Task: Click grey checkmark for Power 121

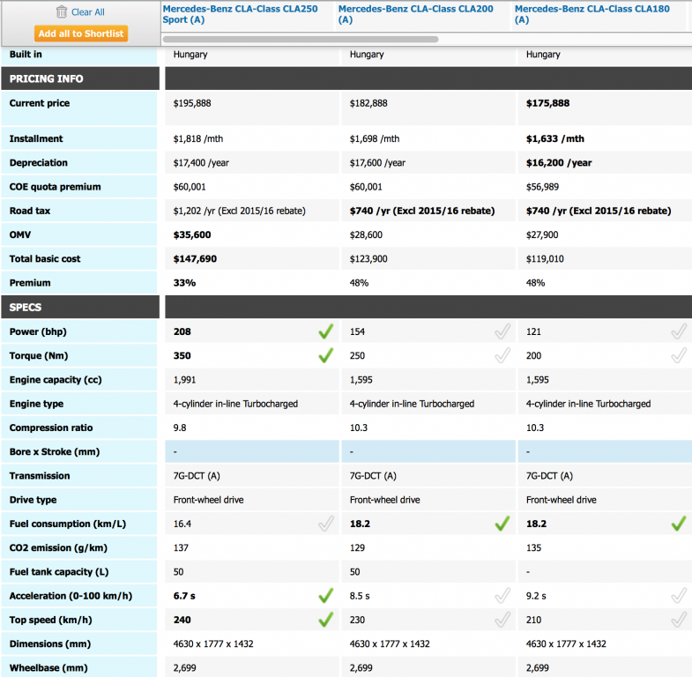Action: pyautogui.click(x=679, y=331)
